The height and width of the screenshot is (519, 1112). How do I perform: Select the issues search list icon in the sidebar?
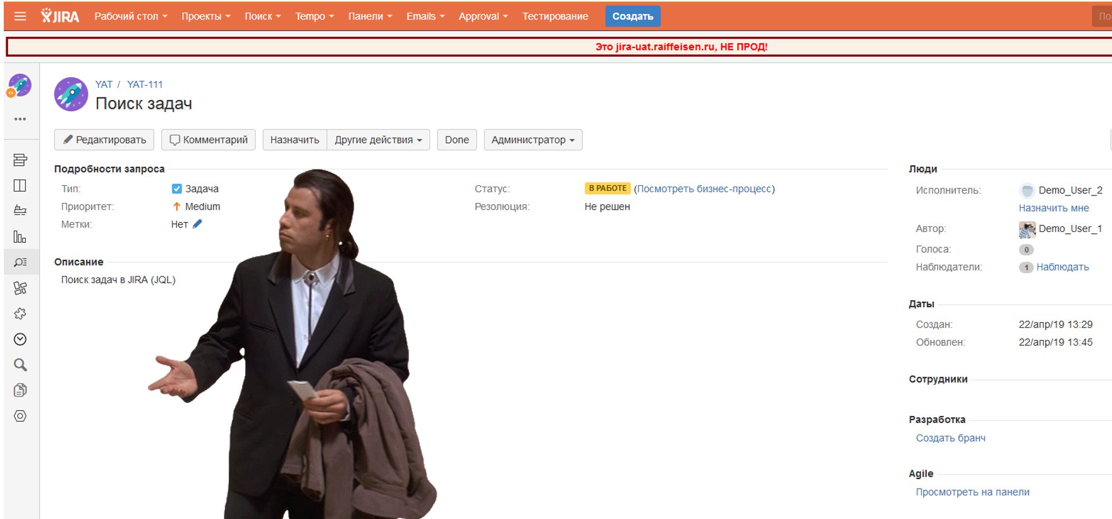[x=20, y=262]
